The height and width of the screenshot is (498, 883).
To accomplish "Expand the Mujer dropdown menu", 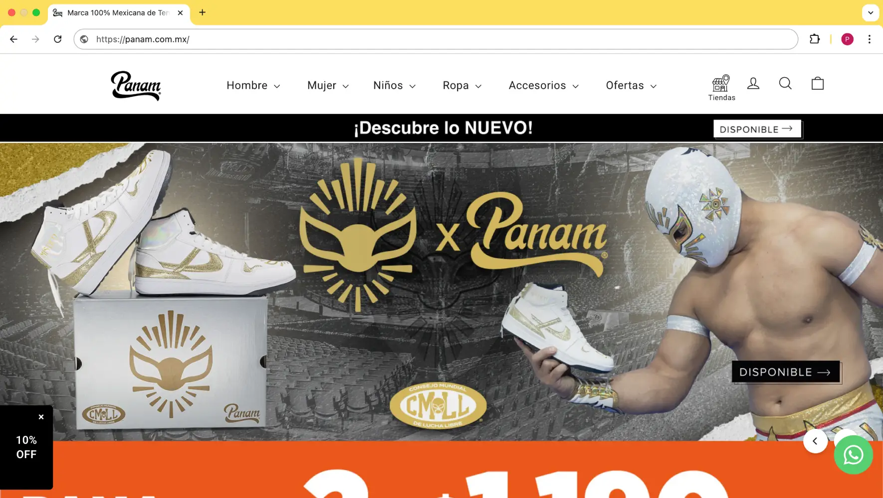I will tap(328, 86).
